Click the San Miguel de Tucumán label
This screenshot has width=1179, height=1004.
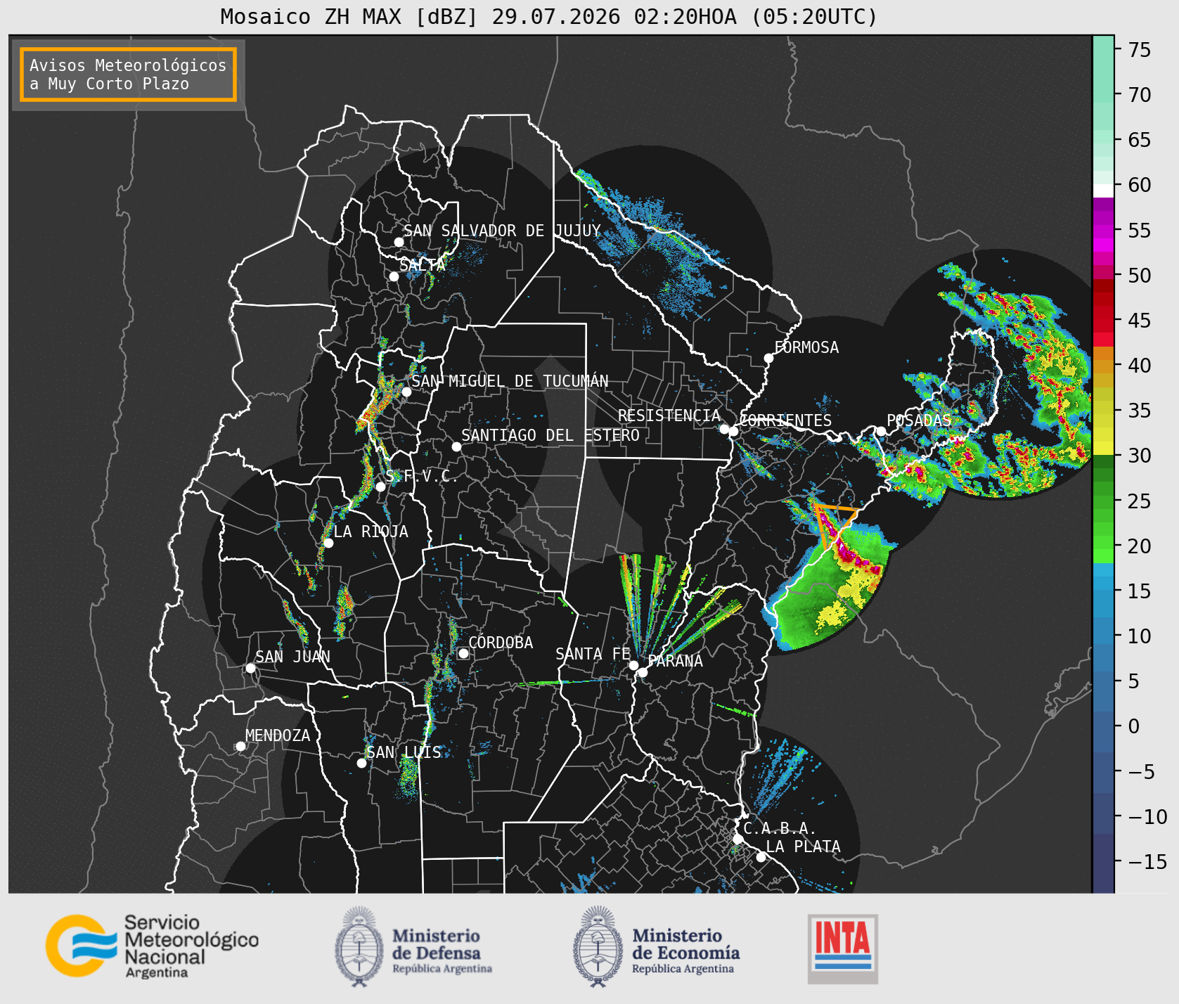510,381
